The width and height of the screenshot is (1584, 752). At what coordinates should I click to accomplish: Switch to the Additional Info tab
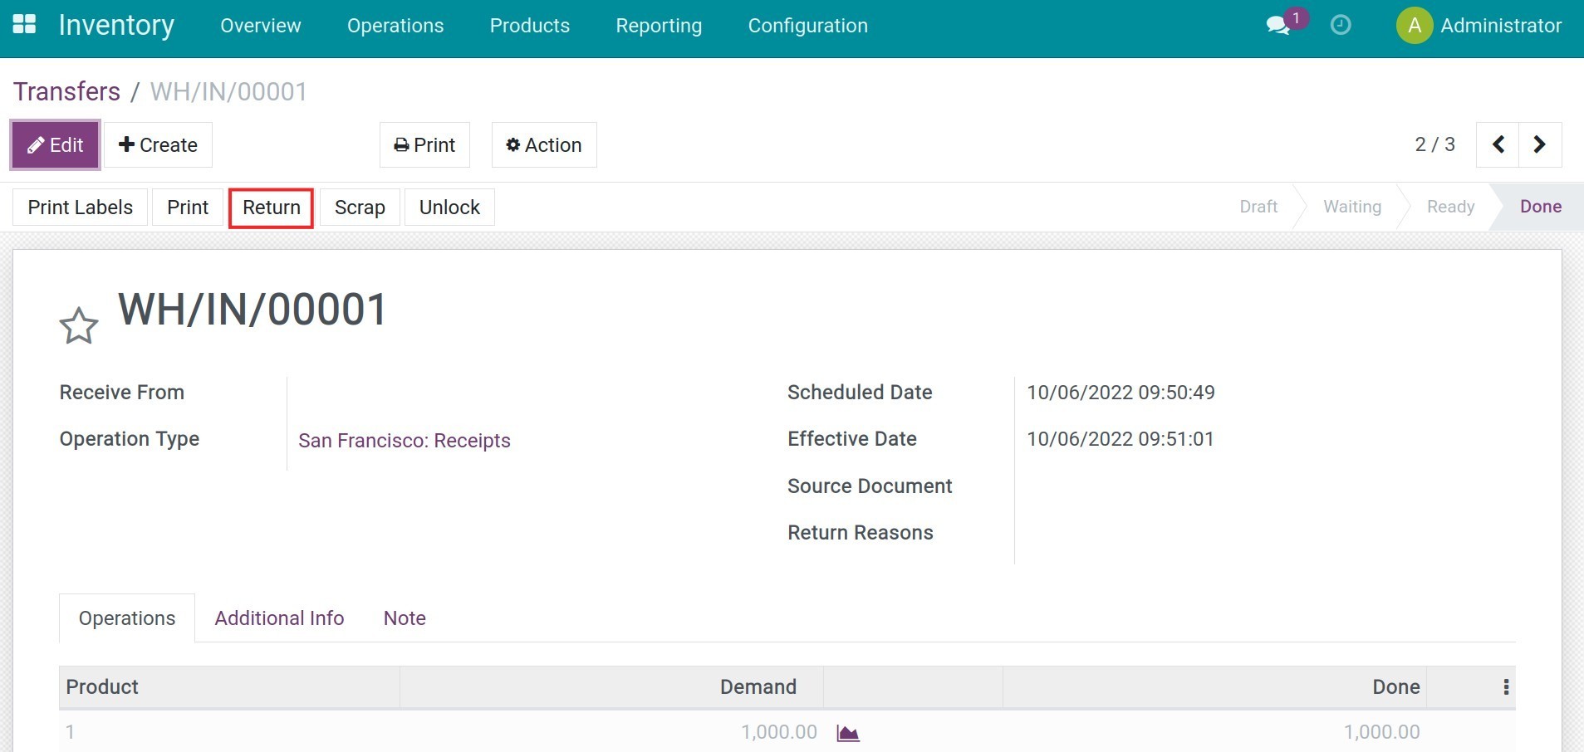[x=278, y=618]
